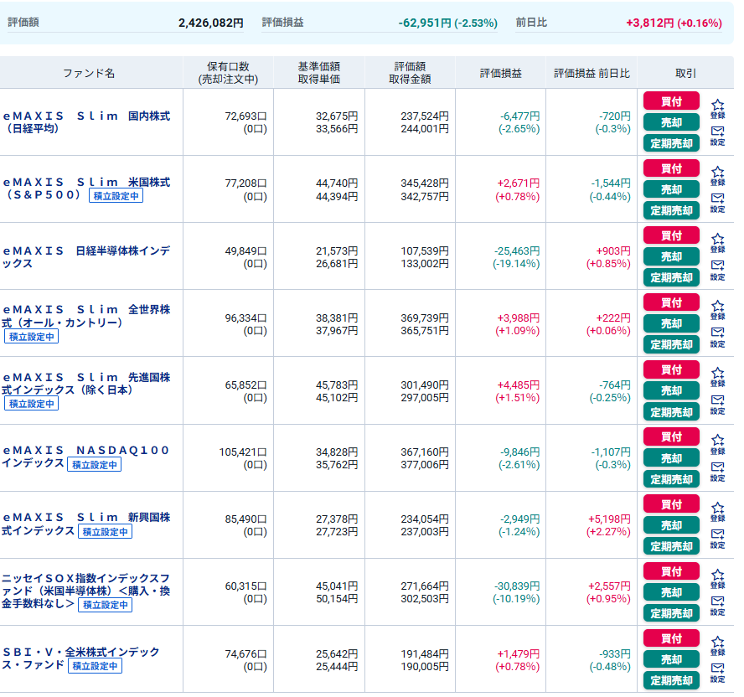
Task: Open the 設定 mail icon for SBI・V・全米株式
Action: [x=718, y=673]
